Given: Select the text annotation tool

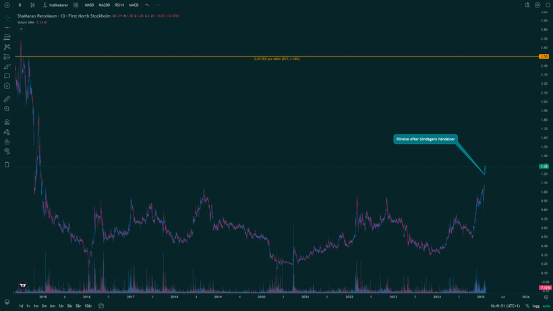Looking at the screenshot, I should [7, 76].
